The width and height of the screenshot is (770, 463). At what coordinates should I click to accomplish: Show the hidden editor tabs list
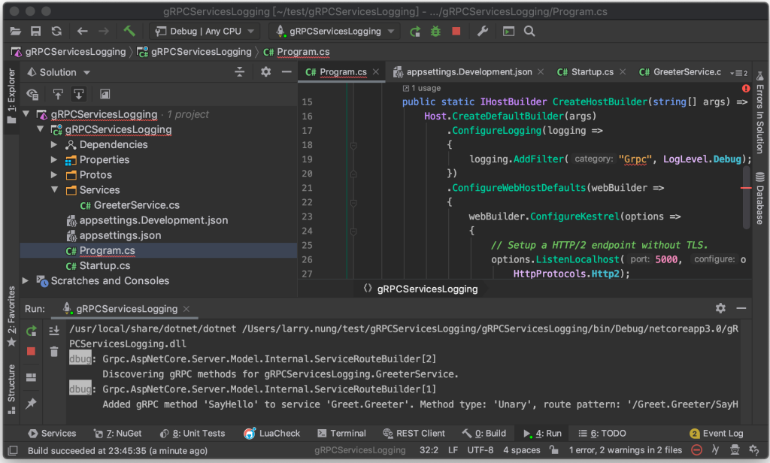(738, 73)
